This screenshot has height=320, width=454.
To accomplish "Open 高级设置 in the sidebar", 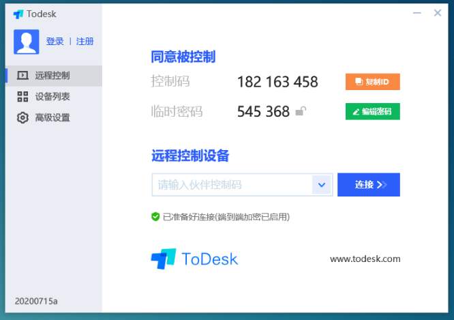I will point(54,117).
